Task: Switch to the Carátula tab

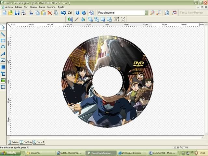Action: click(26, 142)
